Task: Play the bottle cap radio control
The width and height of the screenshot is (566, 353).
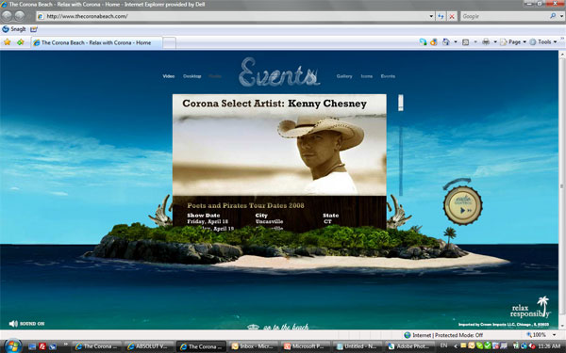Action: point(462,210)
